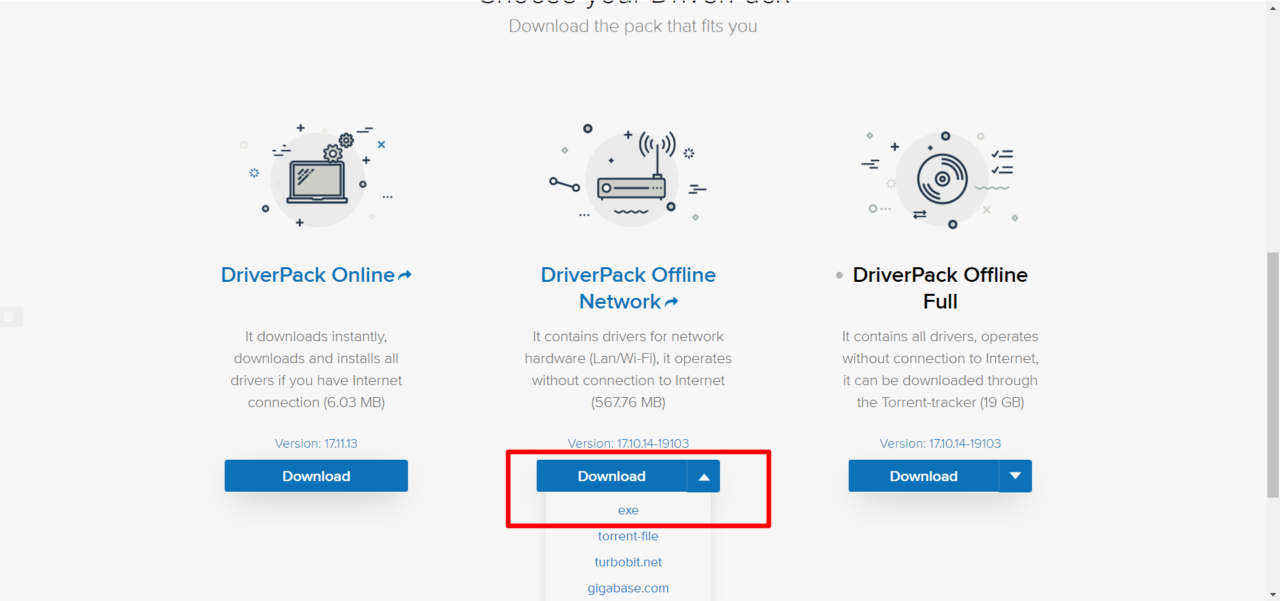Click the share arrow beside Offline Network title
Viewport: 1280px width, 601px height.
(671, 302)
